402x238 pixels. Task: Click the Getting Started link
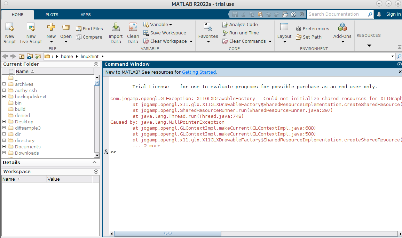pyautogui.click(x=199, y=72)
